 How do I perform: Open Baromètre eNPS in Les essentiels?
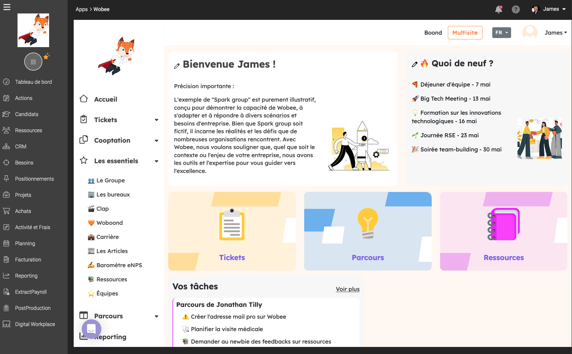[x=119, y=265]
